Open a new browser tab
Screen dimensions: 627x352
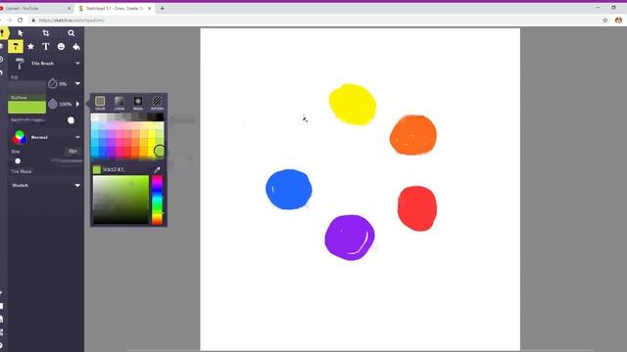162,8
